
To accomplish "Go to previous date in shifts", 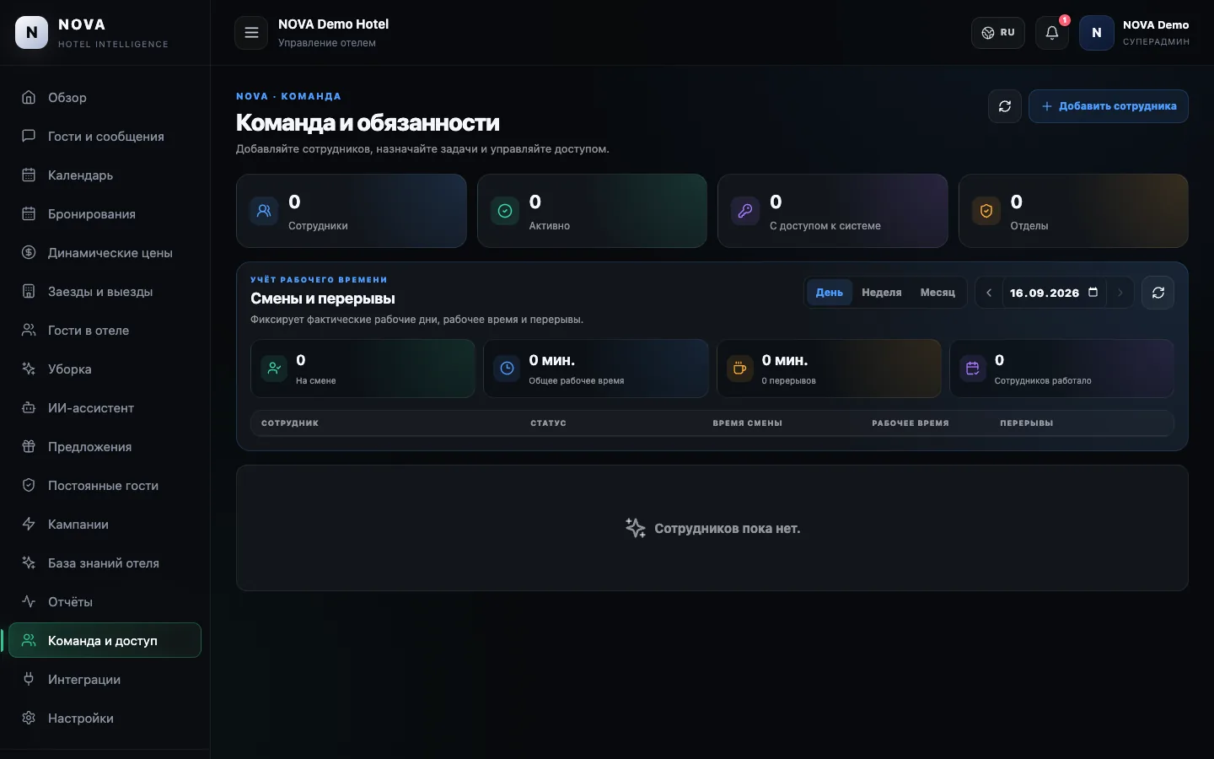I will point(989,293).
